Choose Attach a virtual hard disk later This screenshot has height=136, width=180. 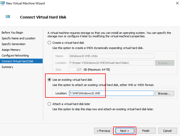49,104
